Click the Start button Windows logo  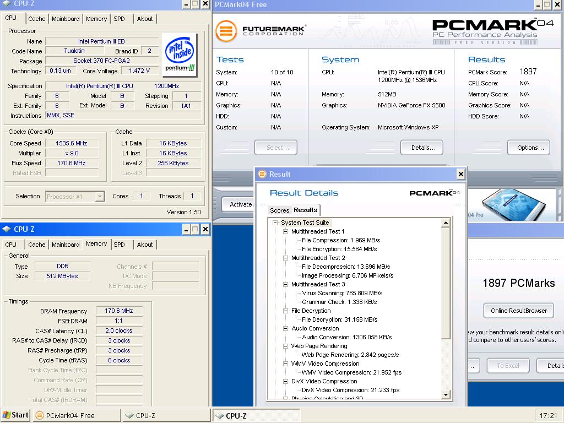(7, 415)
